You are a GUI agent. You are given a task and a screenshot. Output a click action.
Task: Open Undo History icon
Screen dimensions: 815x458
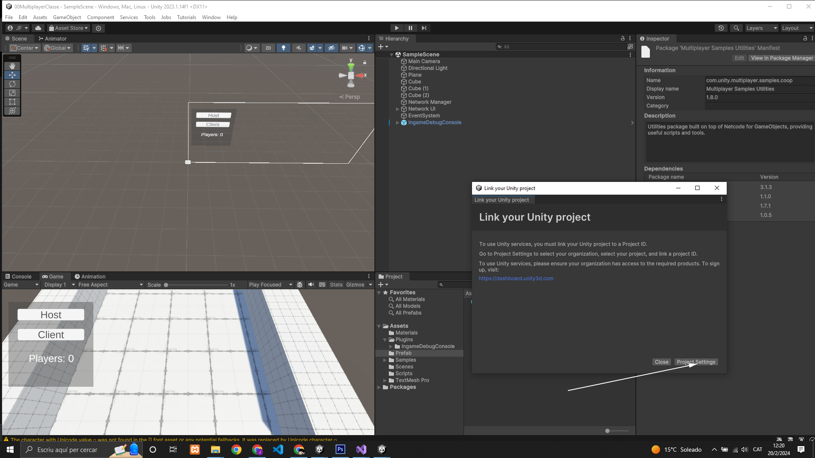coord(721,28)
